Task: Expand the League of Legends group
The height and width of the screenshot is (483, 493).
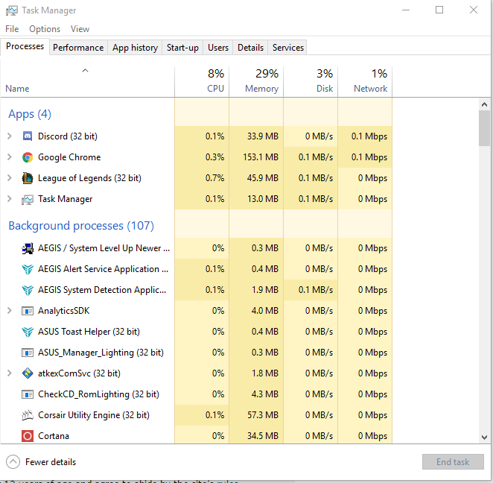Action: click(10, 178)
